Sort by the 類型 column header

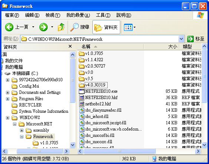tap(190, 47)
